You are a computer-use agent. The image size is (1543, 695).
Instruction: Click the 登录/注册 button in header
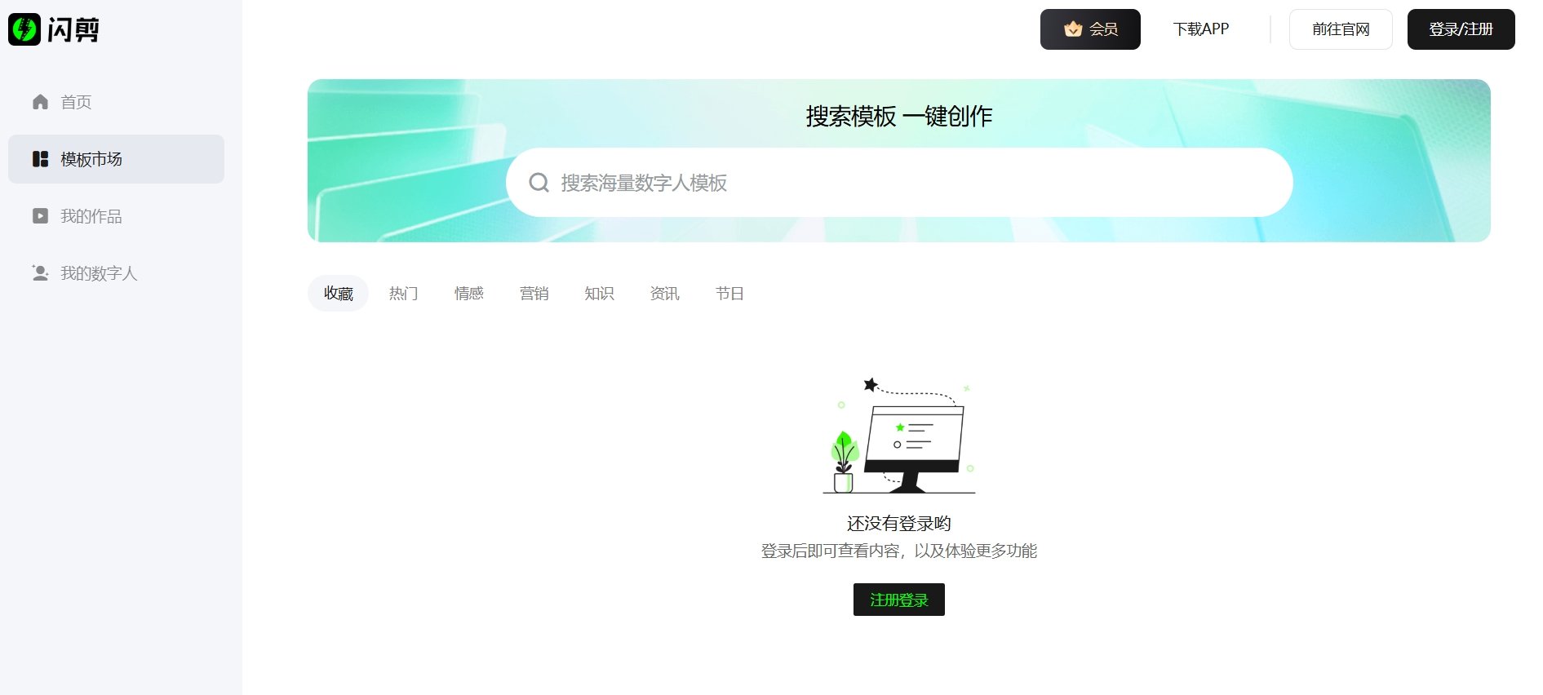[x=1461, y=29]
